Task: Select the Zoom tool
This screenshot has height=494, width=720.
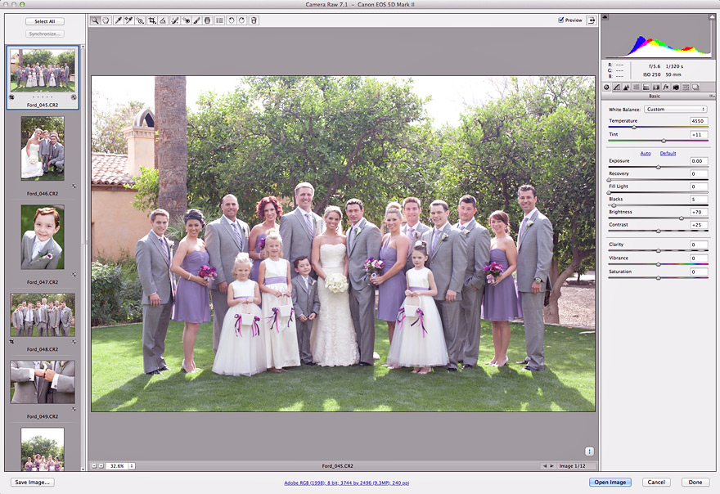Action: (94, 20)
